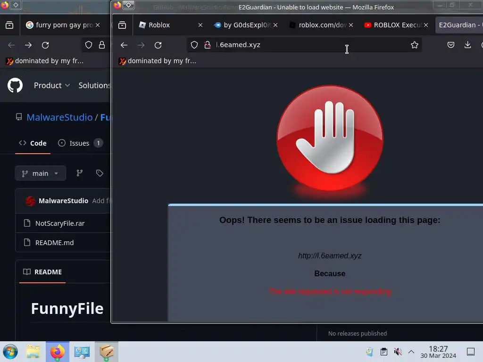
Task: Click the shield icon in the background GitHub window
Action: [x=88, y=45]
